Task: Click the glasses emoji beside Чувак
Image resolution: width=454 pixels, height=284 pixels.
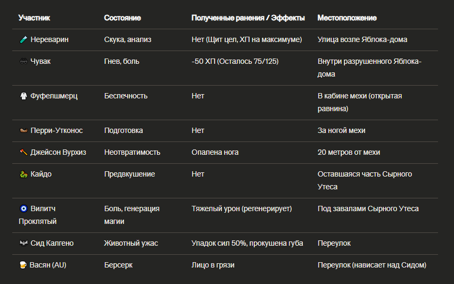Action: pos(23,61)
